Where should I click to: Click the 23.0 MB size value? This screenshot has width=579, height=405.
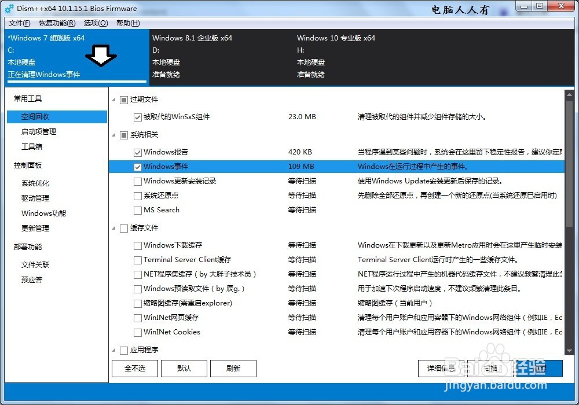302,117
